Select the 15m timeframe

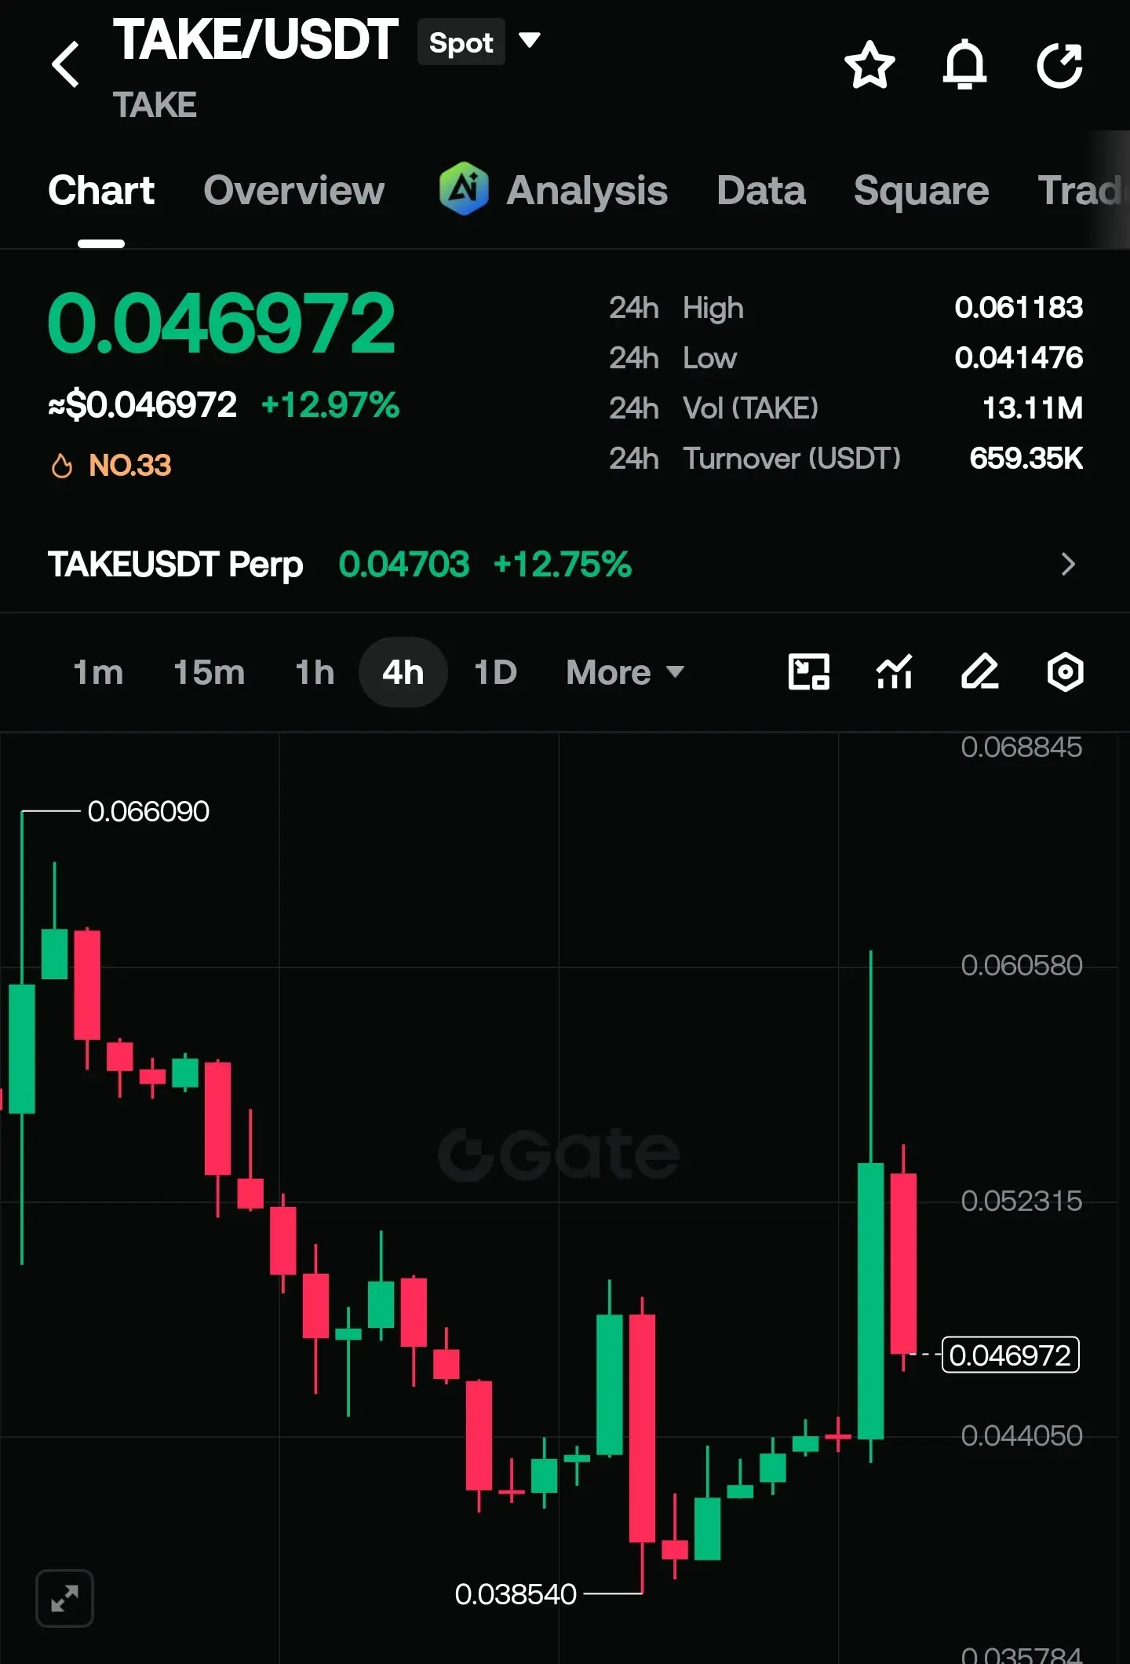(x=209, y=672)
